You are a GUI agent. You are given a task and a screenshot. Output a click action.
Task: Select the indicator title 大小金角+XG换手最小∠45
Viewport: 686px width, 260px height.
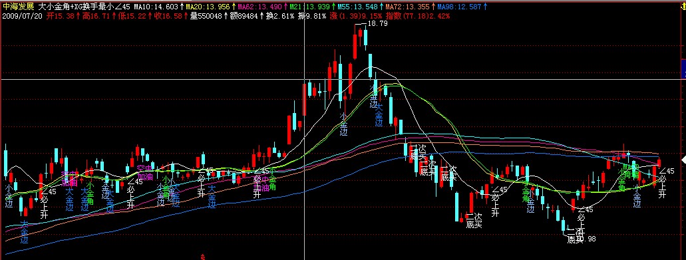85,7
